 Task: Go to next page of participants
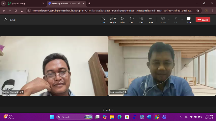pyautogui.click(x=112, y=110)
